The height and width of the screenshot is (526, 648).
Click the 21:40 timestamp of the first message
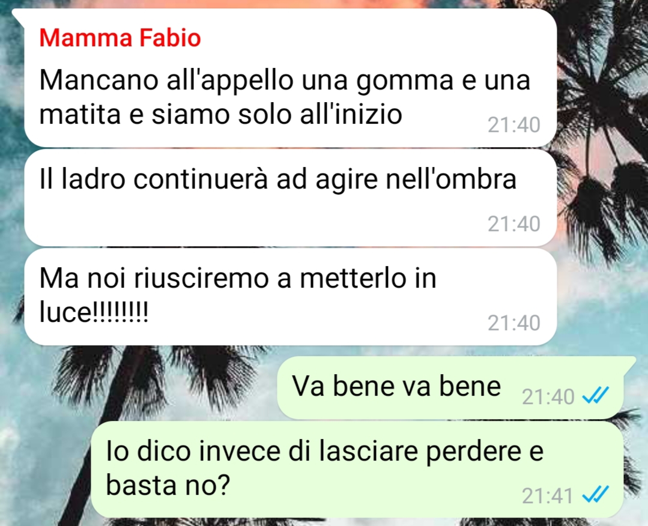click(x=513, y=125)
